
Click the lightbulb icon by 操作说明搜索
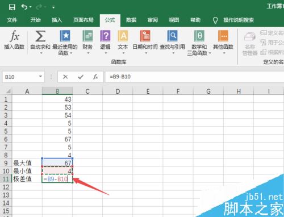click(215, 20)
